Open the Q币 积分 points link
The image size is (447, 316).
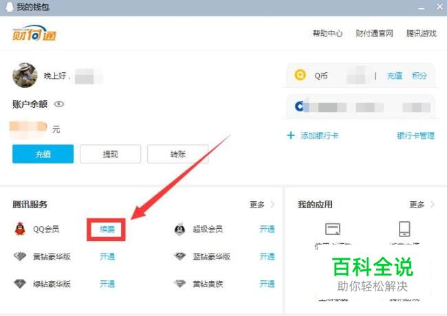(419, 76)
